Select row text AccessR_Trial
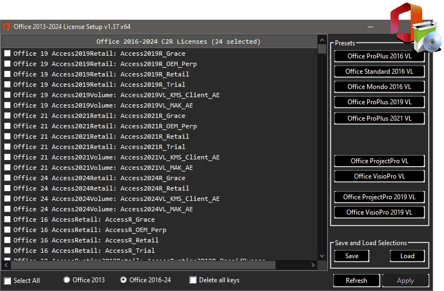 click(x=130, y=251)
